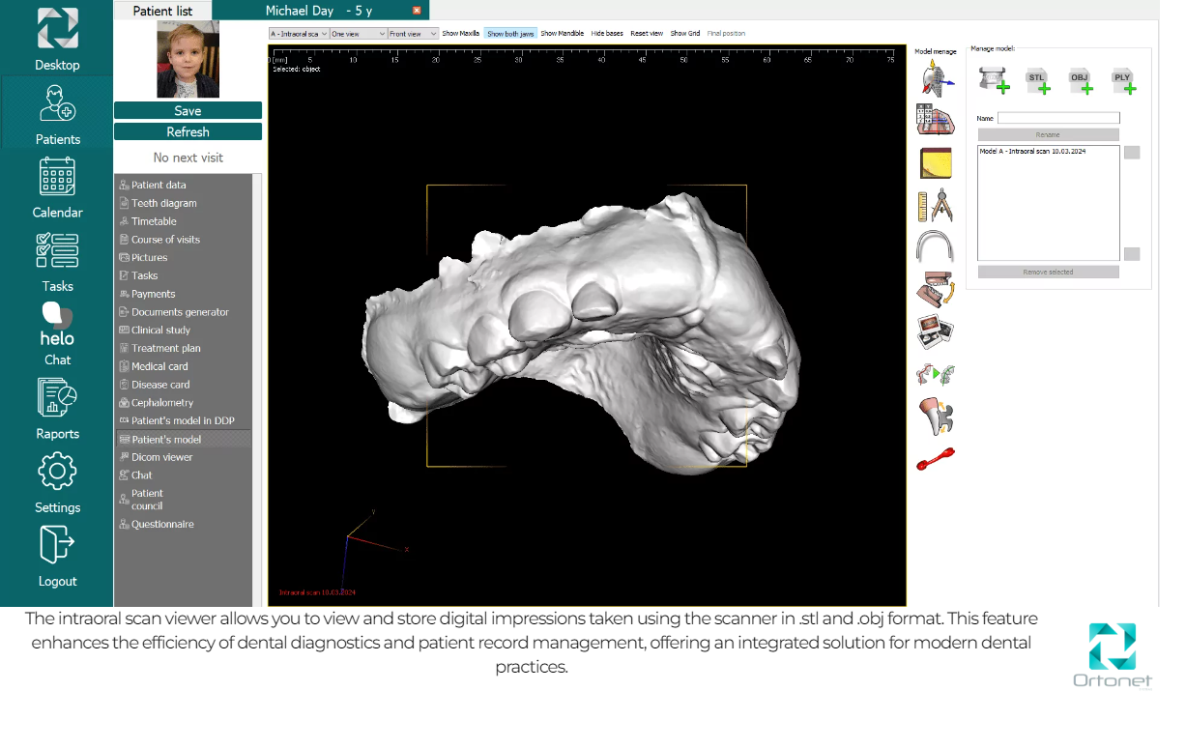Screen dimensions: 1186x748
Task: Toggle Show Maxilla view
Action: pyautogui.click(x=461, y=34)
